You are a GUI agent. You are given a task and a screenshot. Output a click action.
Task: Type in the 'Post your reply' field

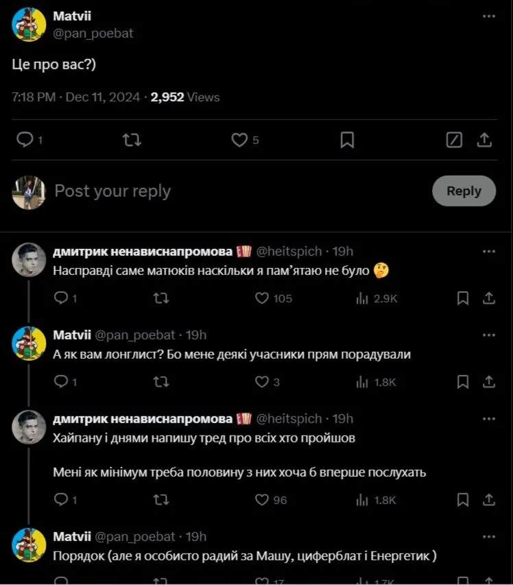[206, 191]
